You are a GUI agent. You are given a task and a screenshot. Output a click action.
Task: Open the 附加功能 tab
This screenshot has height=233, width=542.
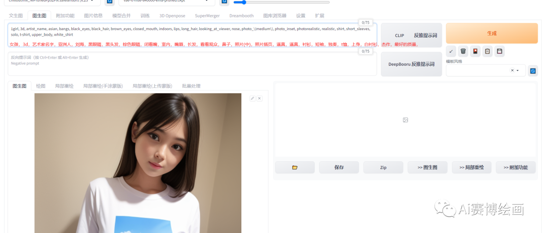(x=65, y=16)
